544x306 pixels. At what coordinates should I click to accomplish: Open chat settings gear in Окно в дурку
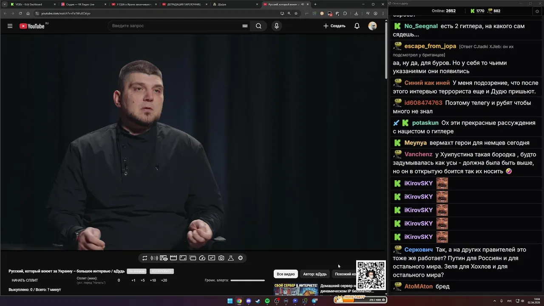click(x=537, y=11)
